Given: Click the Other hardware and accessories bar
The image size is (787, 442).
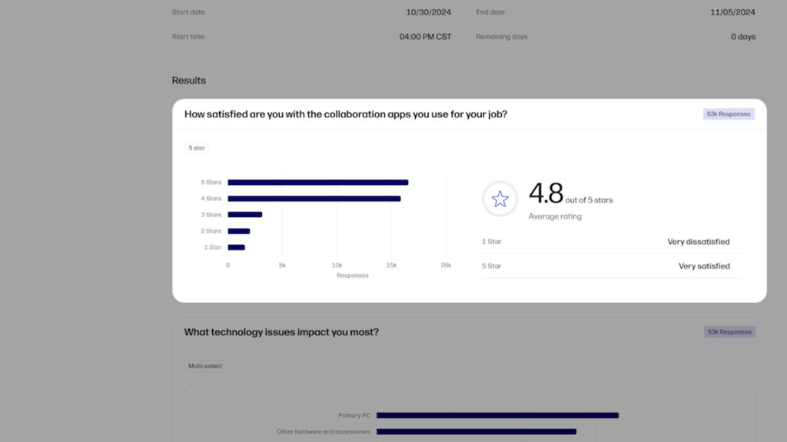Looking at the screenshot, I should click(x=477, y=431).
